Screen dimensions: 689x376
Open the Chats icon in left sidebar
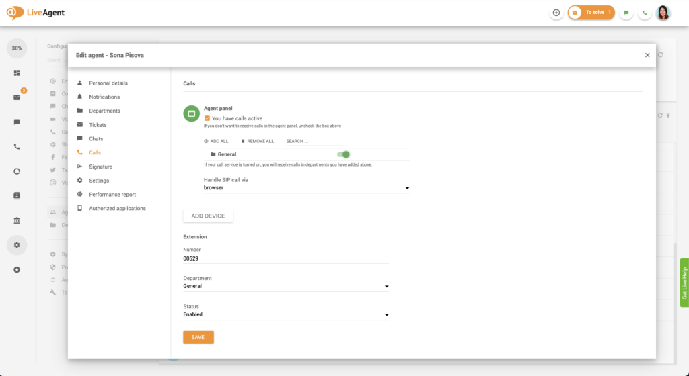pyautogui.click(x=17, y=122)
